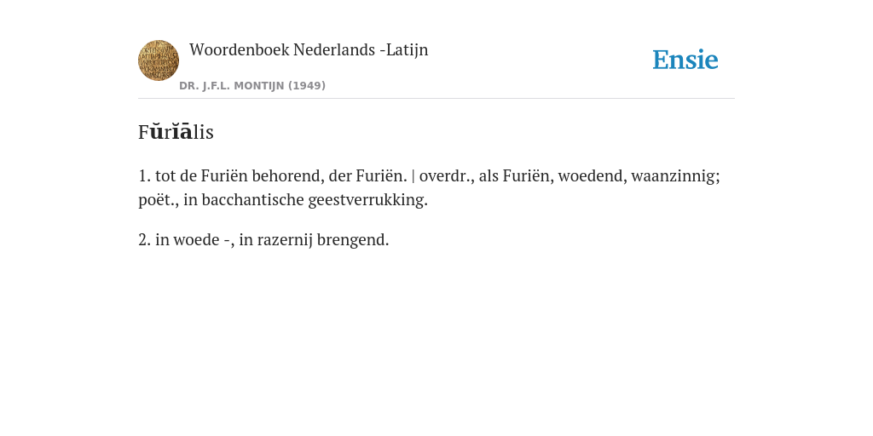The height and width of the screenshot is (436, 873).
Task: Open the blue Ensie logo link
Action: (x=685, y=60)
